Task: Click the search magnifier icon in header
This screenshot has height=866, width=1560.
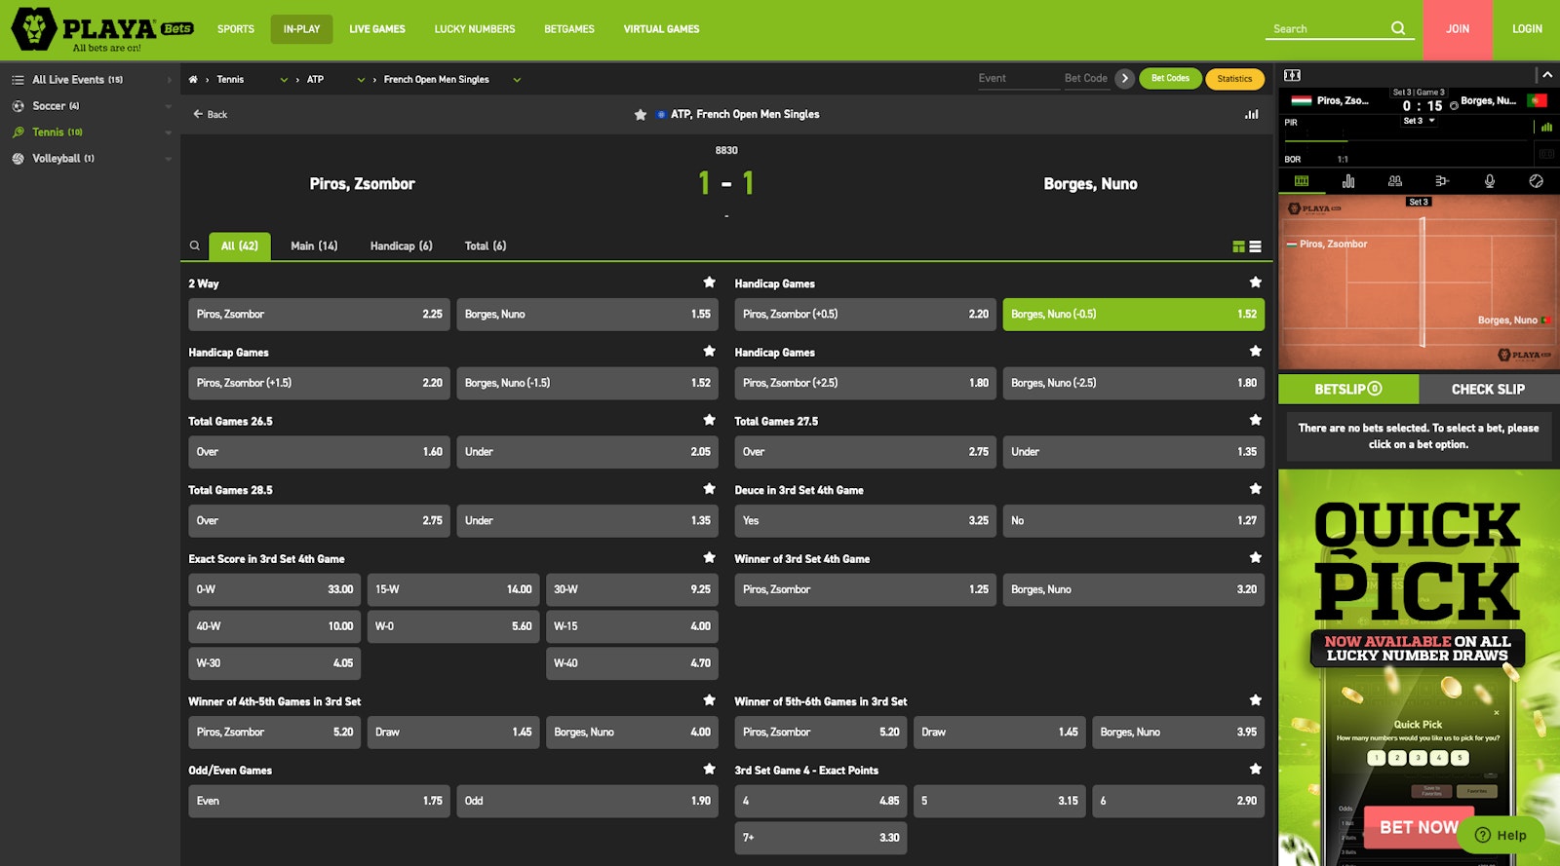Action: (x=1398, y=28)
